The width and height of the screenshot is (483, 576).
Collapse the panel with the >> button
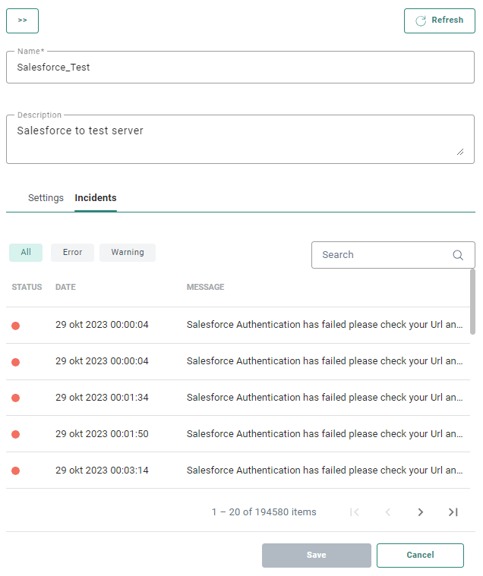point(22,20)
